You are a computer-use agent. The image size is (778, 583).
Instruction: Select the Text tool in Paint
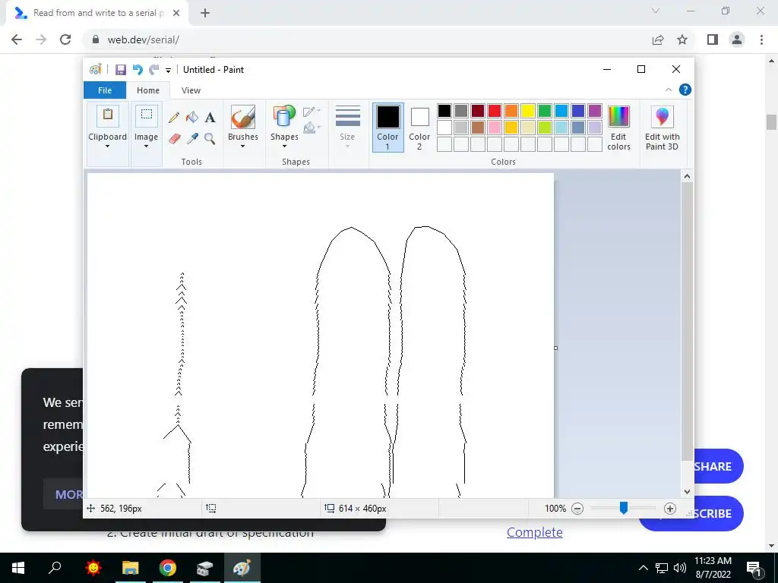pos(210,118)
